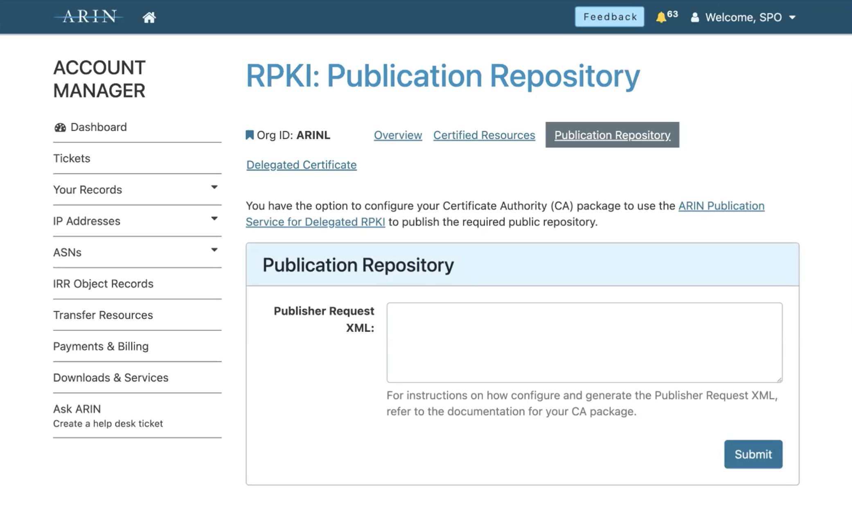Click the home icon in header
The height and width of the screenshot is (519, 852).
149,17
